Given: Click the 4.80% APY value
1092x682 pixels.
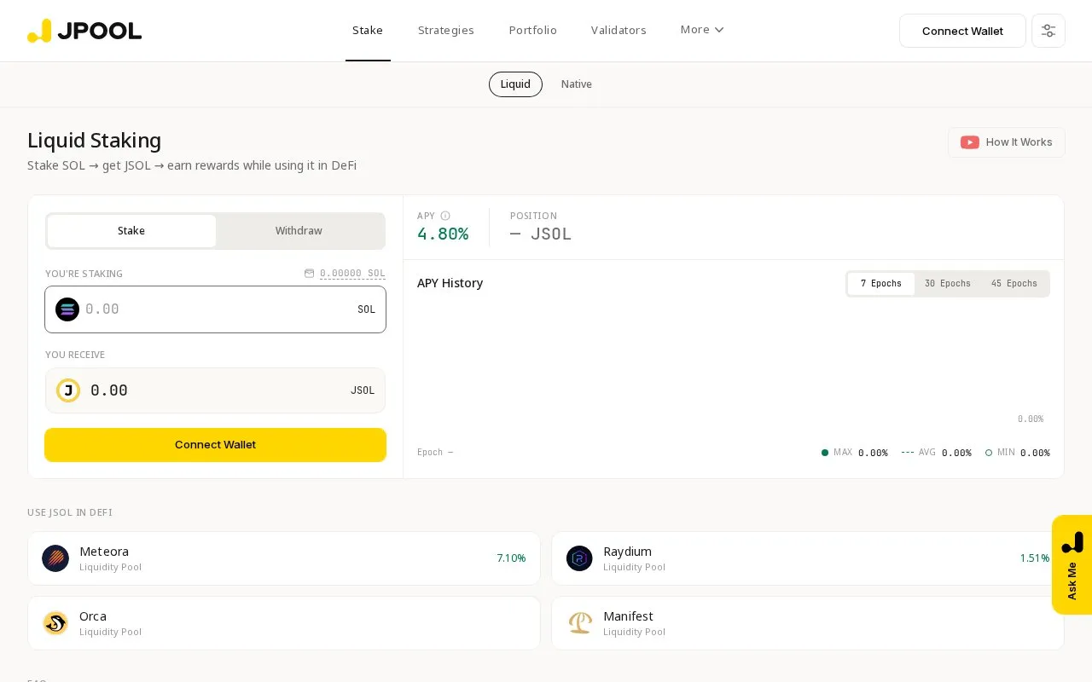Looking at the screenshot, I should click(x=443, y=234).
